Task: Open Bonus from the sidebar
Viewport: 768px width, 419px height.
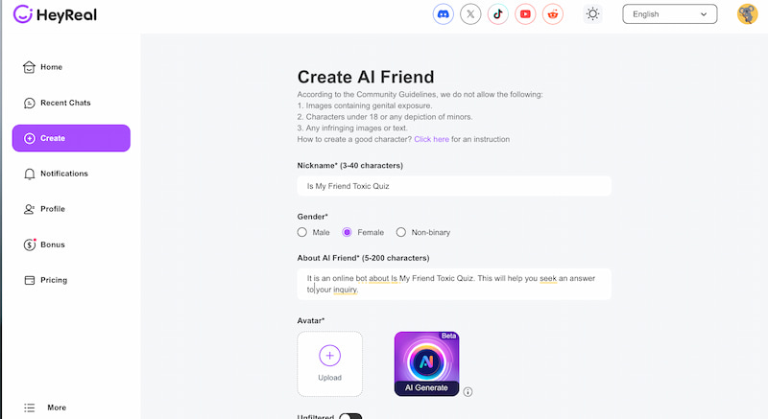Action: click(71, 244)
